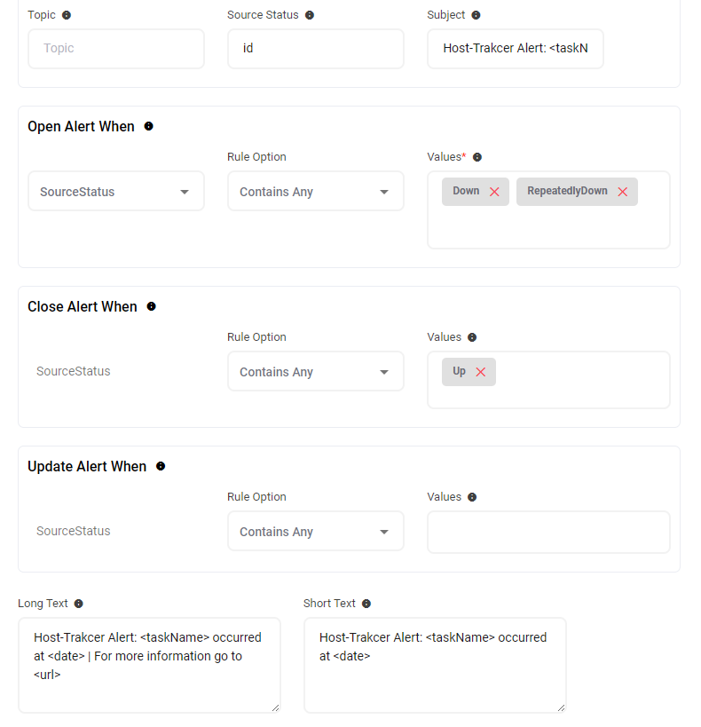Click the info icon next to Long Text
This screenshot has width=701, height=727.
tap(79, 604)
